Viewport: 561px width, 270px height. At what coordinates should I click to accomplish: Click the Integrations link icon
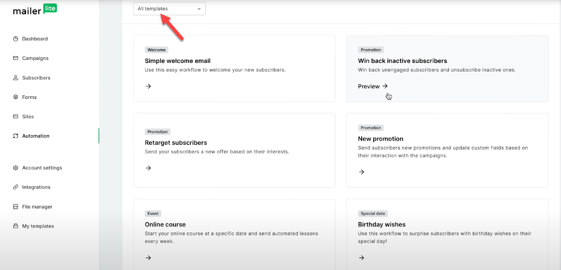(15, 187)
